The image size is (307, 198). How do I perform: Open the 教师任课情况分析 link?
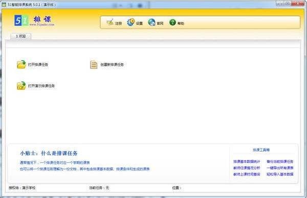click(x=247, y=168)
